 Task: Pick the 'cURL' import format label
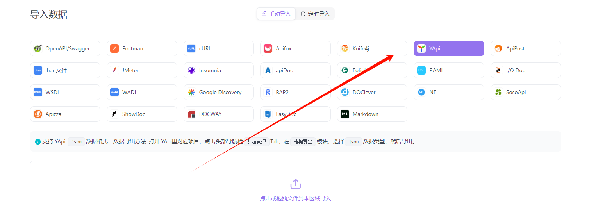205,48
